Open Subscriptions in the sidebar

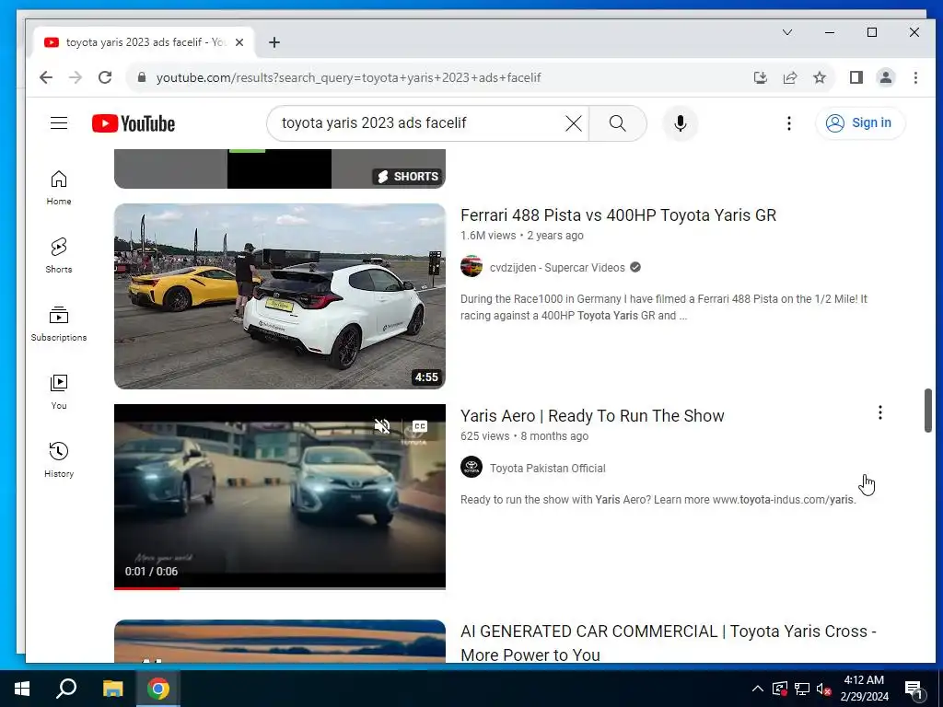[59, 323]
